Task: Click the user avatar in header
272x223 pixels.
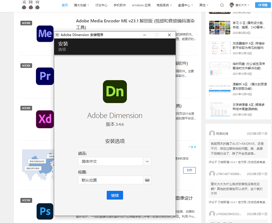Action: [232, 5]
